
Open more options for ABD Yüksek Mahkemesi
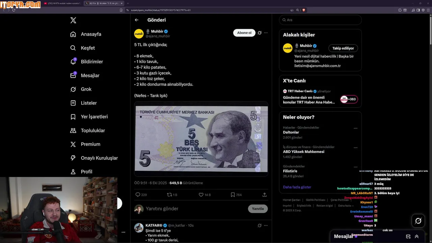(355, 147)
